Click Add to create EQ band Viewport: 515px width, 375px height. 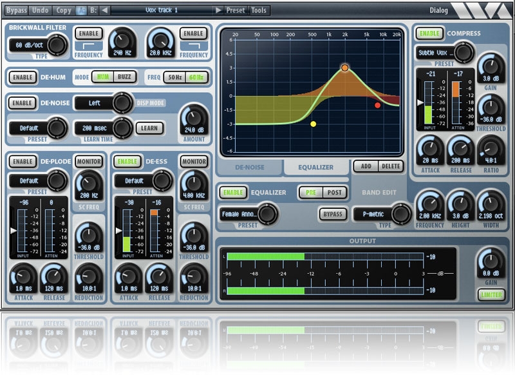(365, 166)
